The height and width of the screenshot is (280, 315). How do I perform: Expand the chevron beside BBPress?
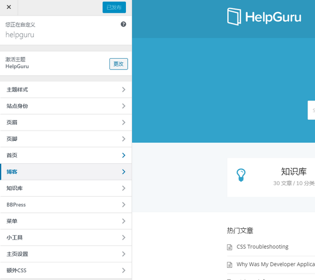click(124, 205)
